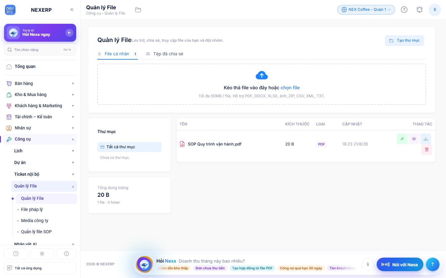Image resolution: width=446 pixels, height=278 pixels.
Task: Open Tất cả ứng dụng button
Action: (x=40, y=268)
